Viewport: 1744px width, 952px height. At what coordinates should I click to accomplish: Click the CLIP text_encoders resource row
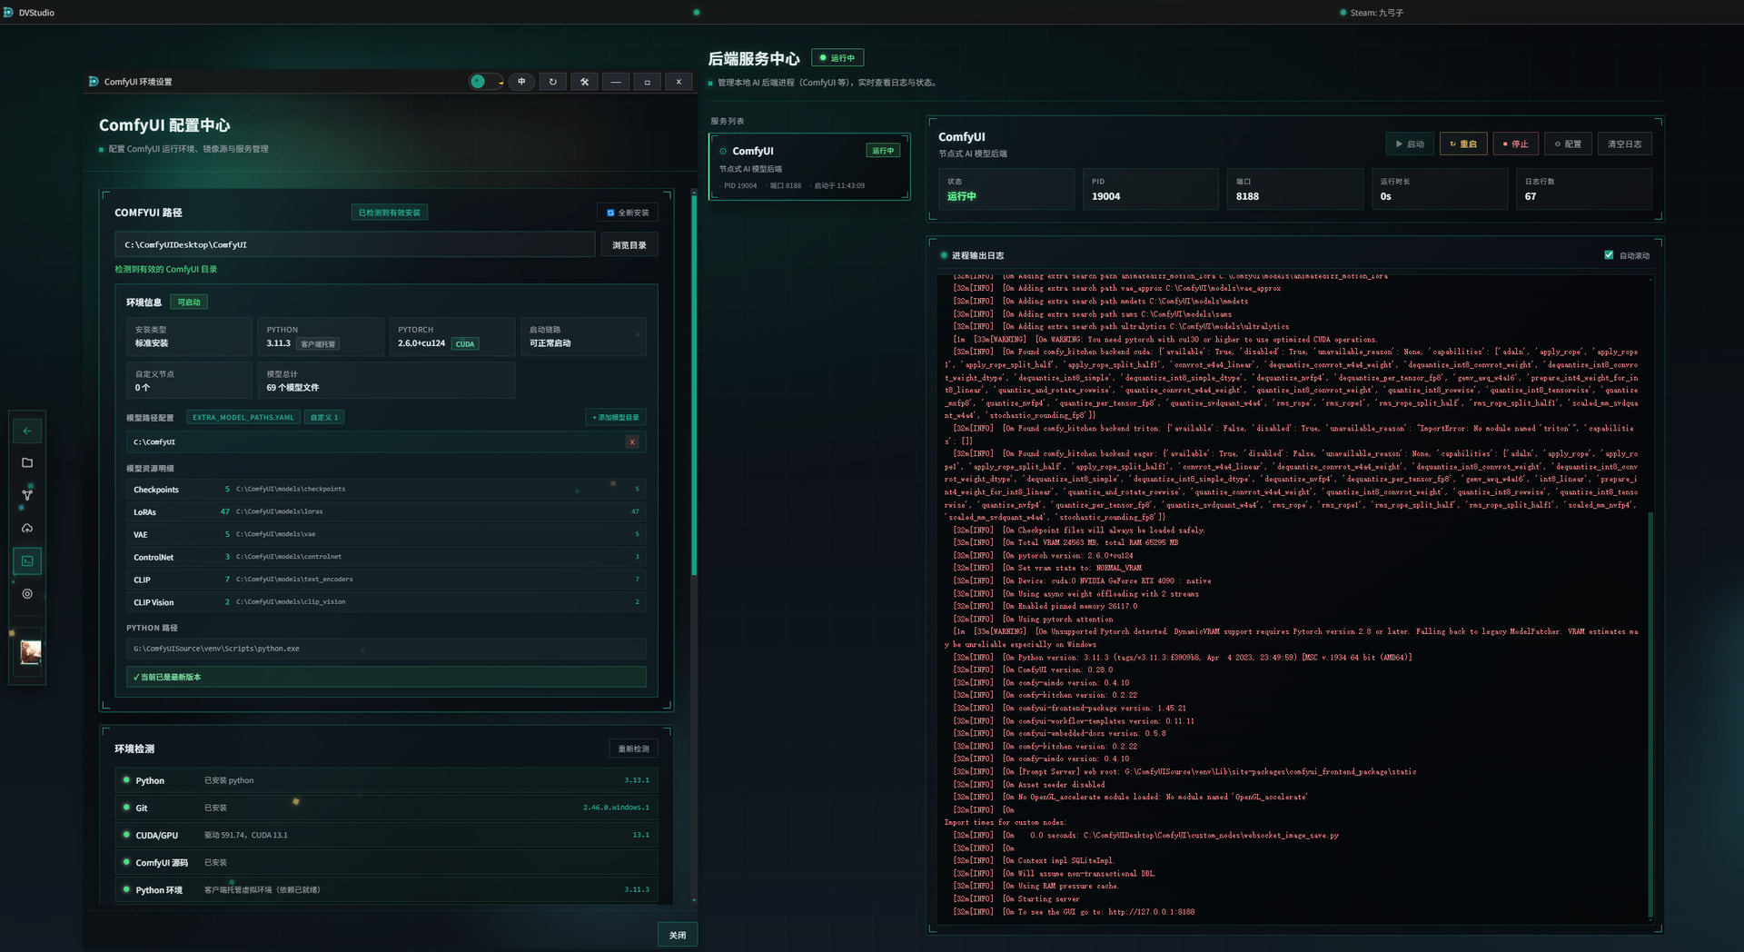(x=386, y=580)
